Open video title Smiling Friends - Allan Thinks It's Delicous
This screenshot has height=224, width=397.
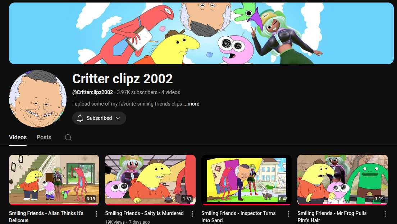(x=46, y=217)
